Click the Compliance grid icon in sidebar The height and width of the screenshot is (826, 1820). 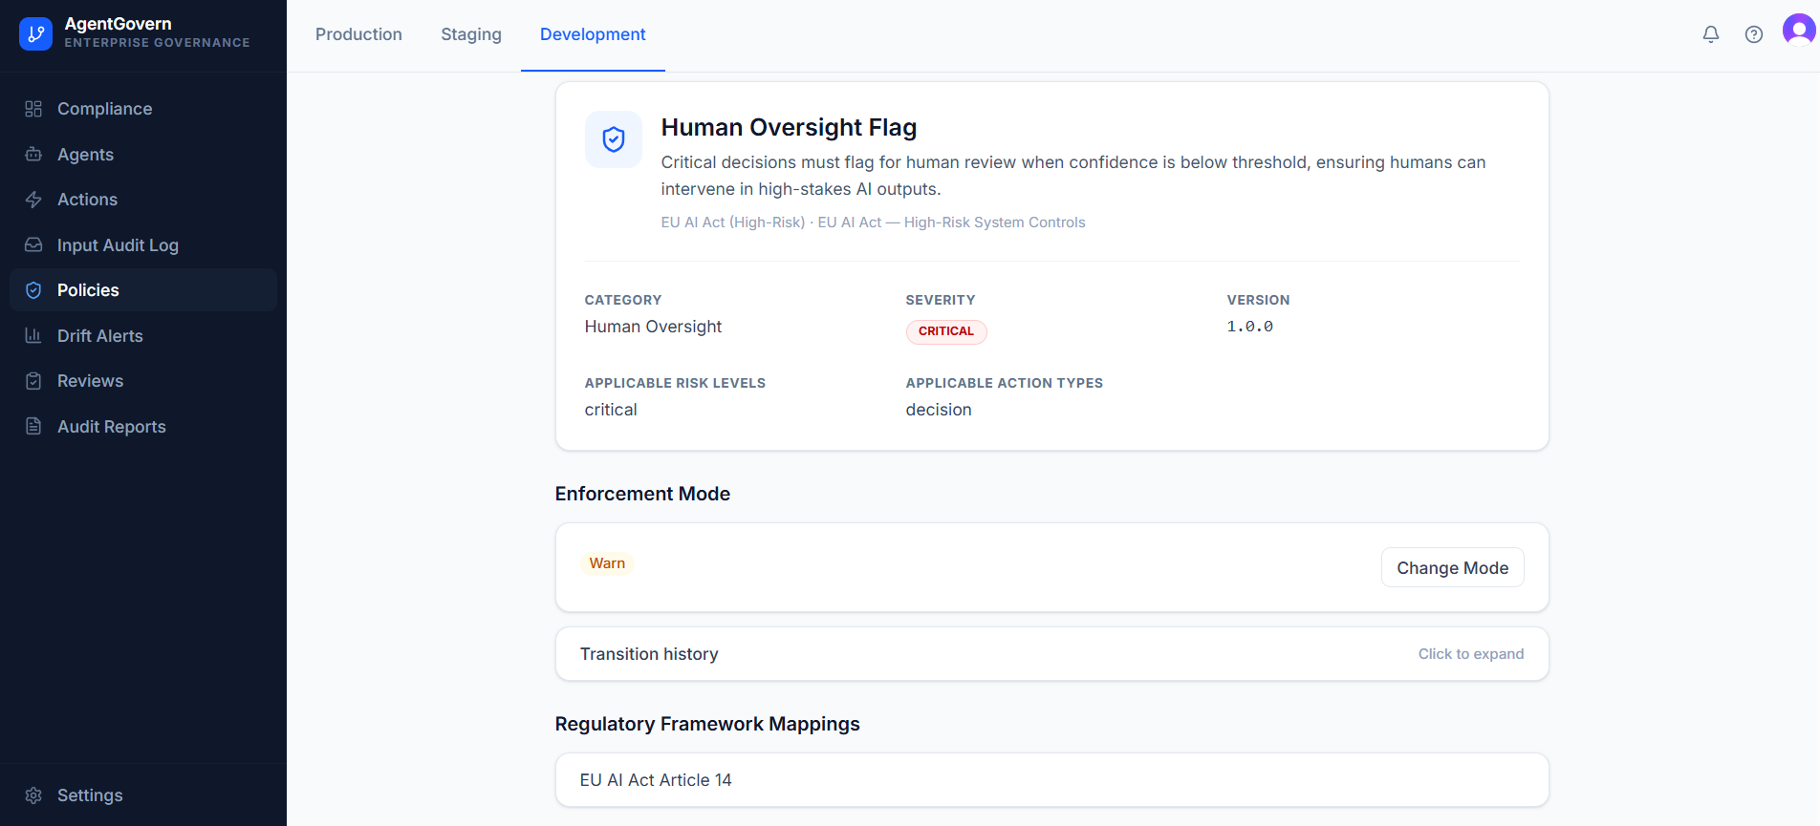point(33,109)
